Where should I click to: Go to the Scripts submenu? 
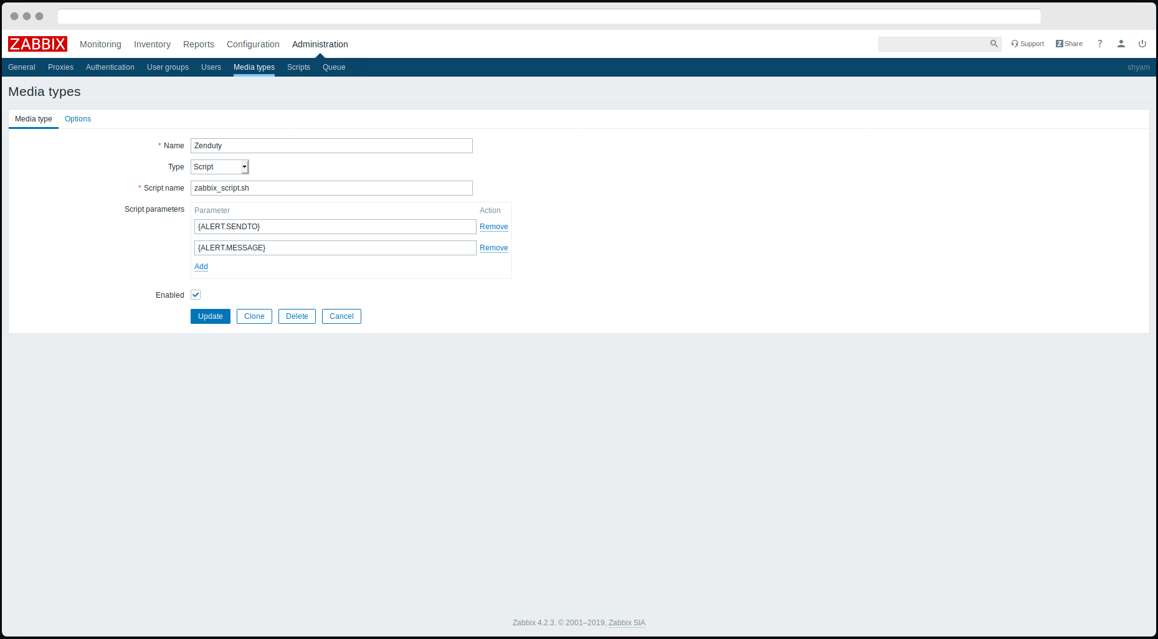298,67
